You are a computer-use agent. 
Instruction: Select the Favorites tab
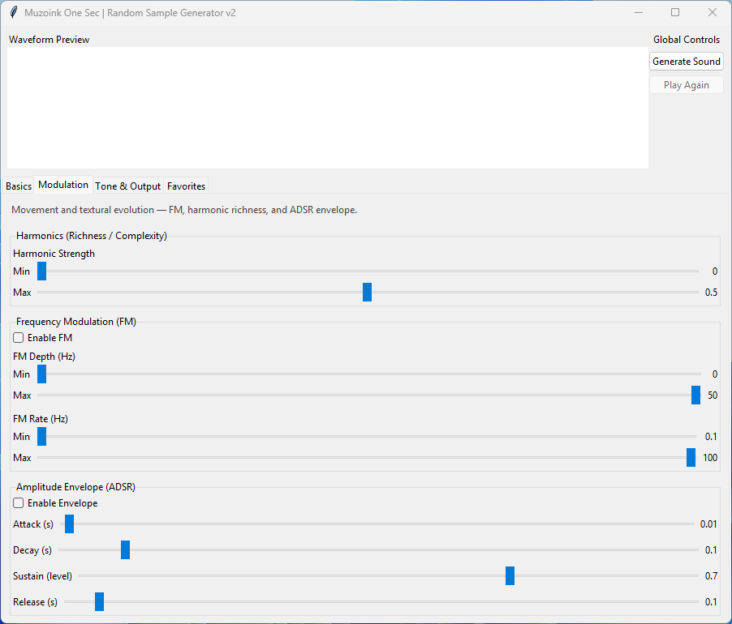click(186, 186)
